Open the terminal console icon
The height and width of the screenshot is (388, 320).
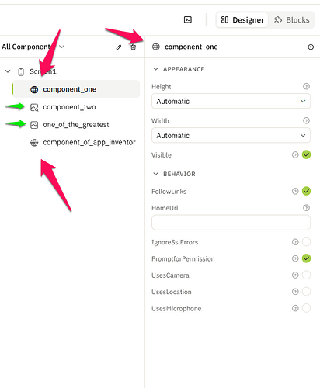point(188,19)
